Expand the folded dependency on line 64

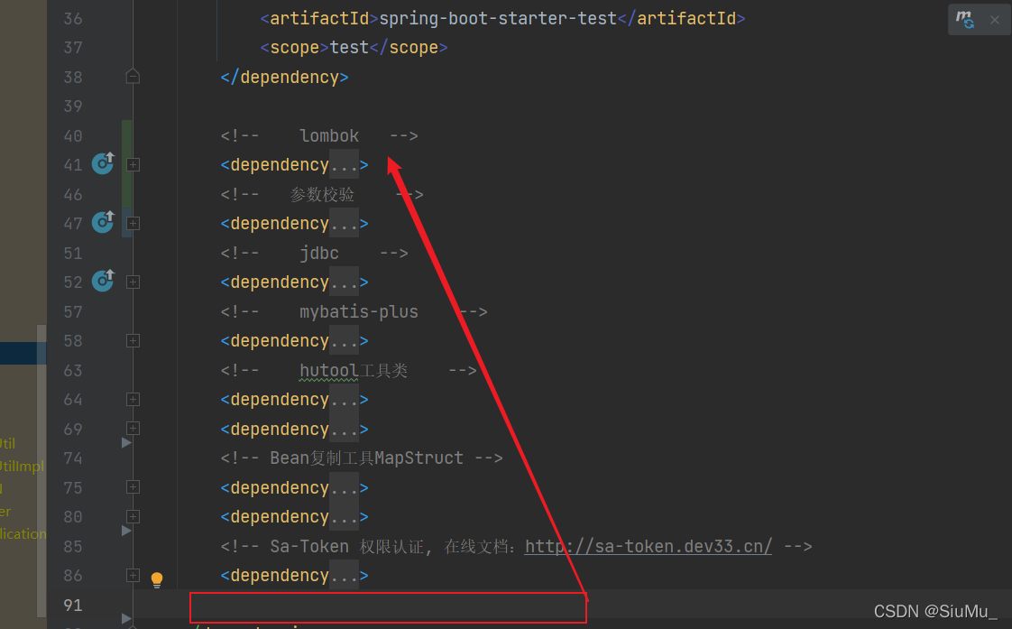click(x=133, y=400)
